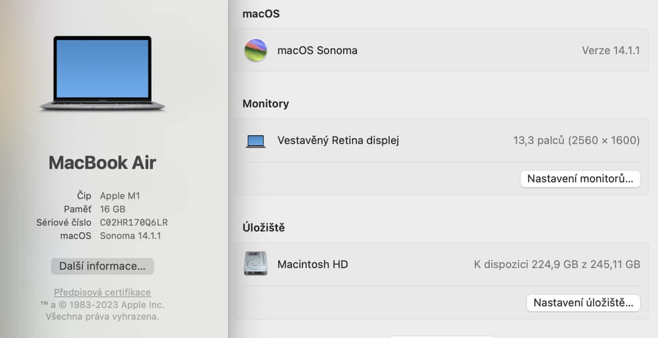Open Nastavení monitorů display settings
658x338 pixels.
(x=580, y=179)
